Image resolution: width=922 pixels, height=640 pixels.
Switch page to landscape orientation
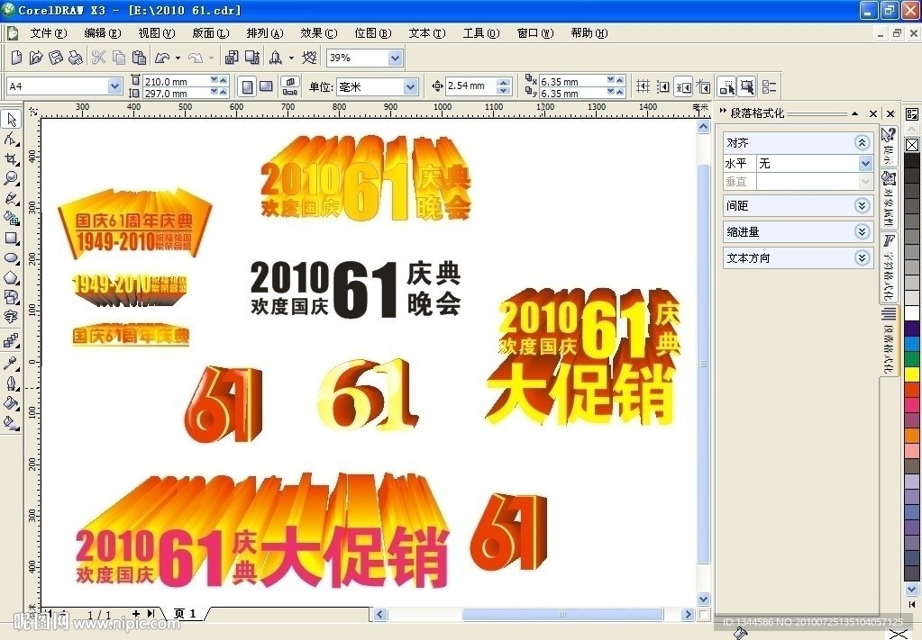(x=267, y=86)
